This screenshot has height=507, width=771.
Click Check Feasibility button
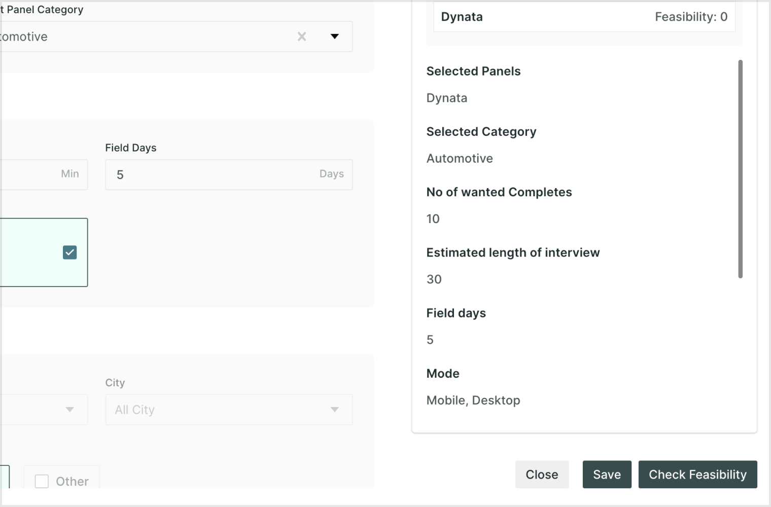pos(697,475)
